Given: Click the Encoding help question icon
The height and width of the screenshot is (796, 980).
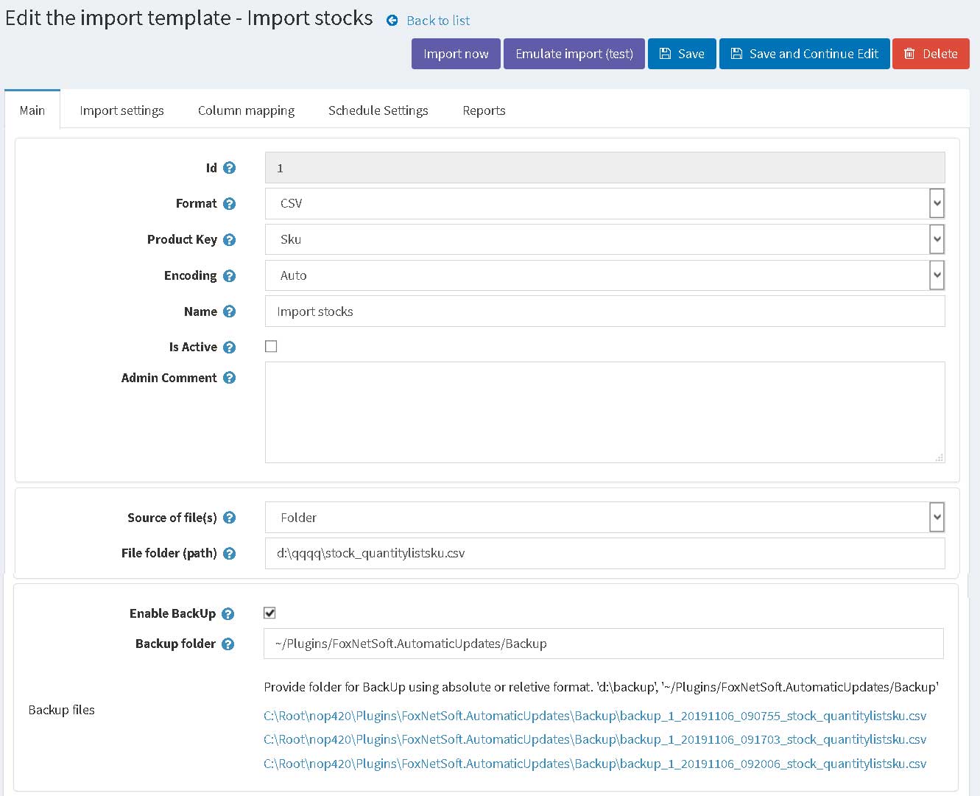Looking at the screenshot, I should [229, 276].
